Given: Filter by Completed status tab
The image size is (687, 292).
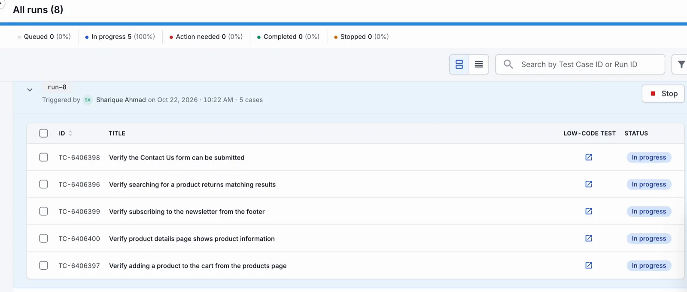Looking at the screenshot, I should point(288,36).
